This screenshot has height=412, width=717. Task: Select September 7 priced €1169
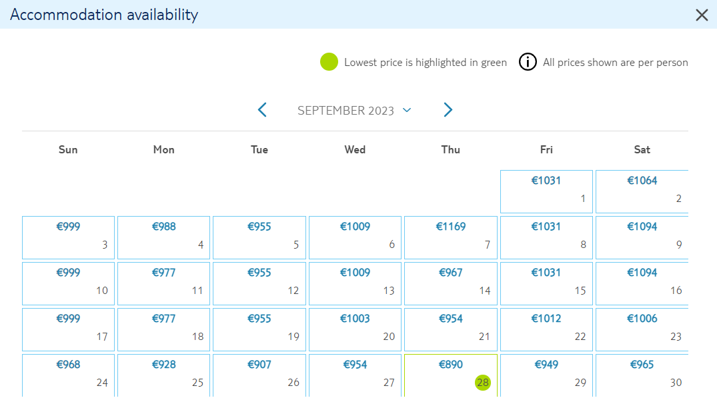coord(450,238)
